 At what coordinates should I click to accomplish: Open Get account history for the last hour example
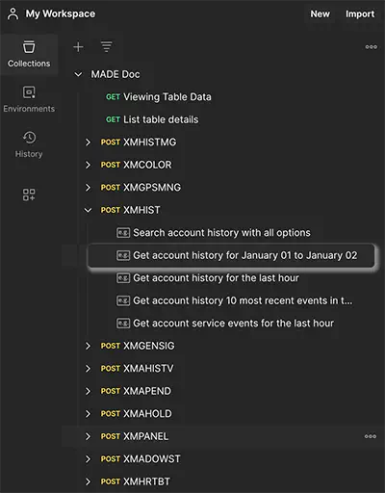coord(208,278)
